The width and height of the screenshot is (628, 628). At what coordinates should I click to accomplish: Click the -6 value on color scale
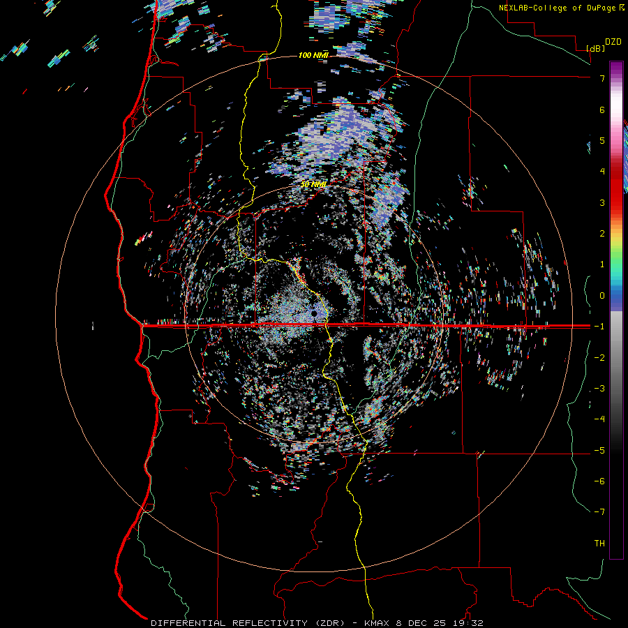click(x=599, y=481)
